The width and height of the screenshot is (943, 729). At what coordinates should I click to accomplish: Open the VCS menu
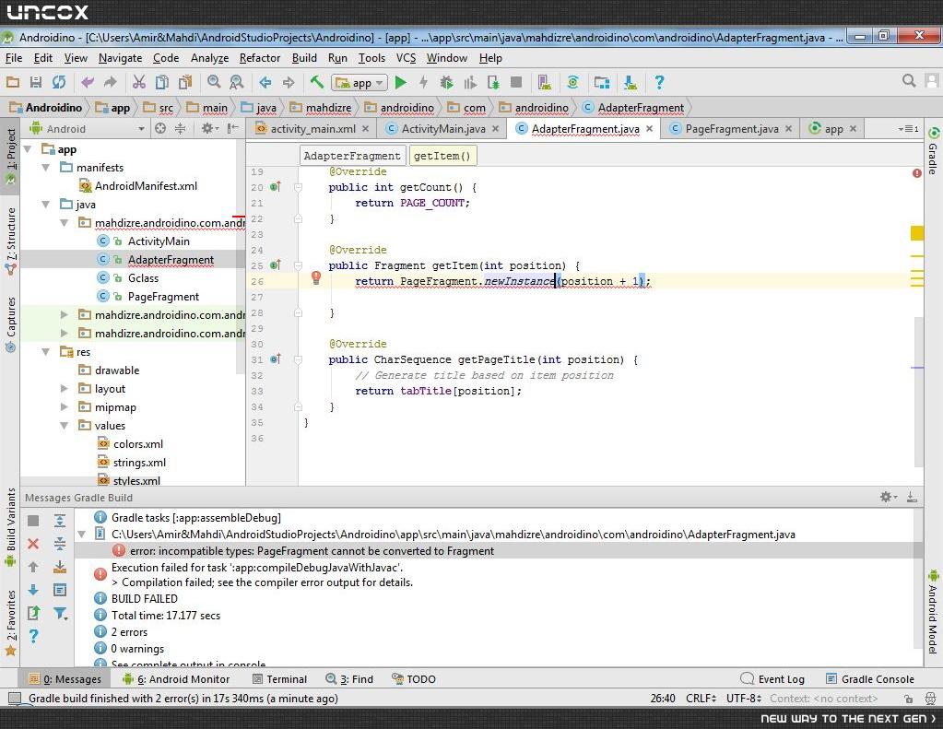[x=406, y=58]
